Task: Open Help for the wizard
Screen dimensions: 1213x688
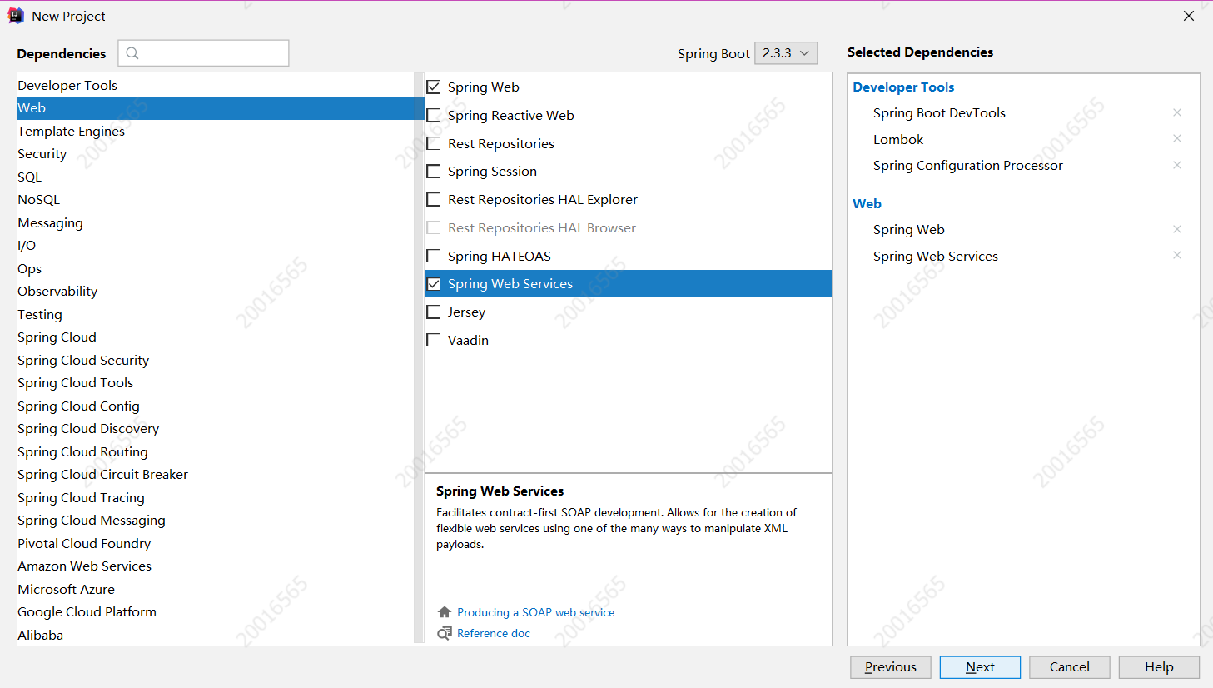Action: coord(1159,667)
